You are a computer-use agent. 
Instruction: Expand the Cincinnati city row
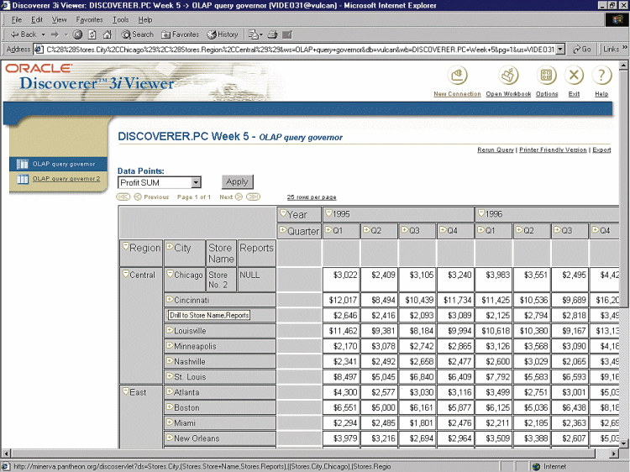coord(170,299)
